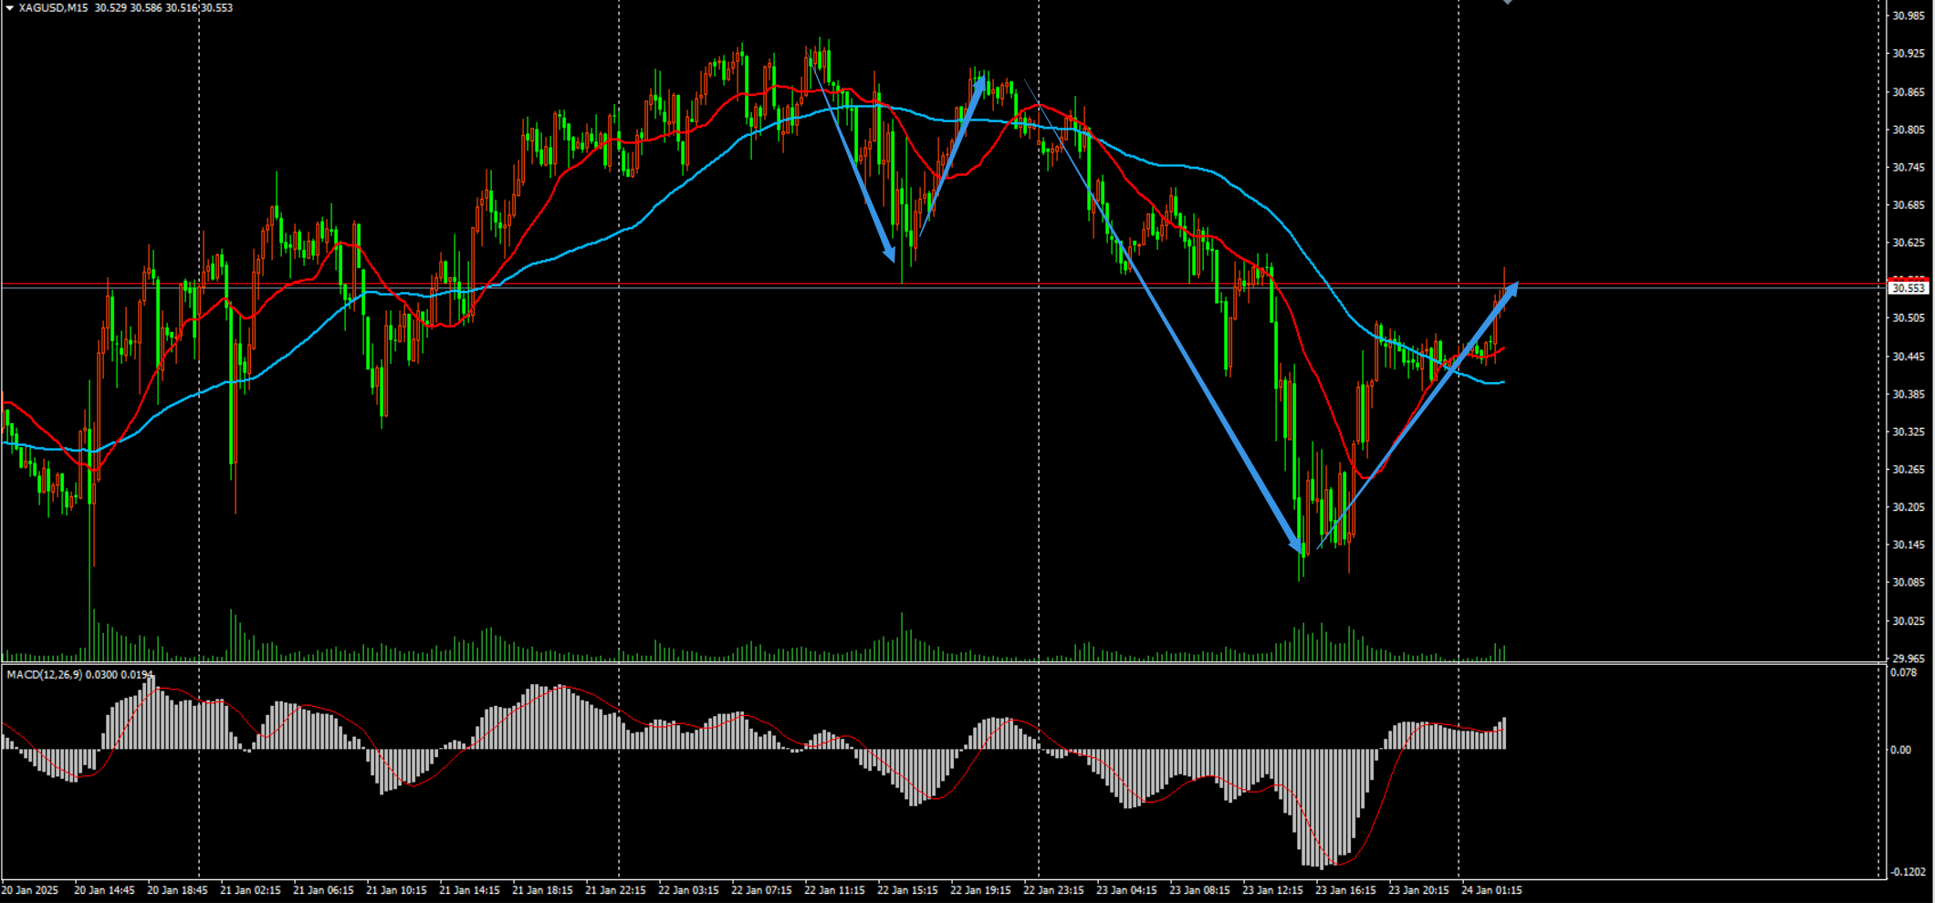Click the 30.025 price axis label
The height and width of the screenshot is (903, 1935).
(1908, 620)
